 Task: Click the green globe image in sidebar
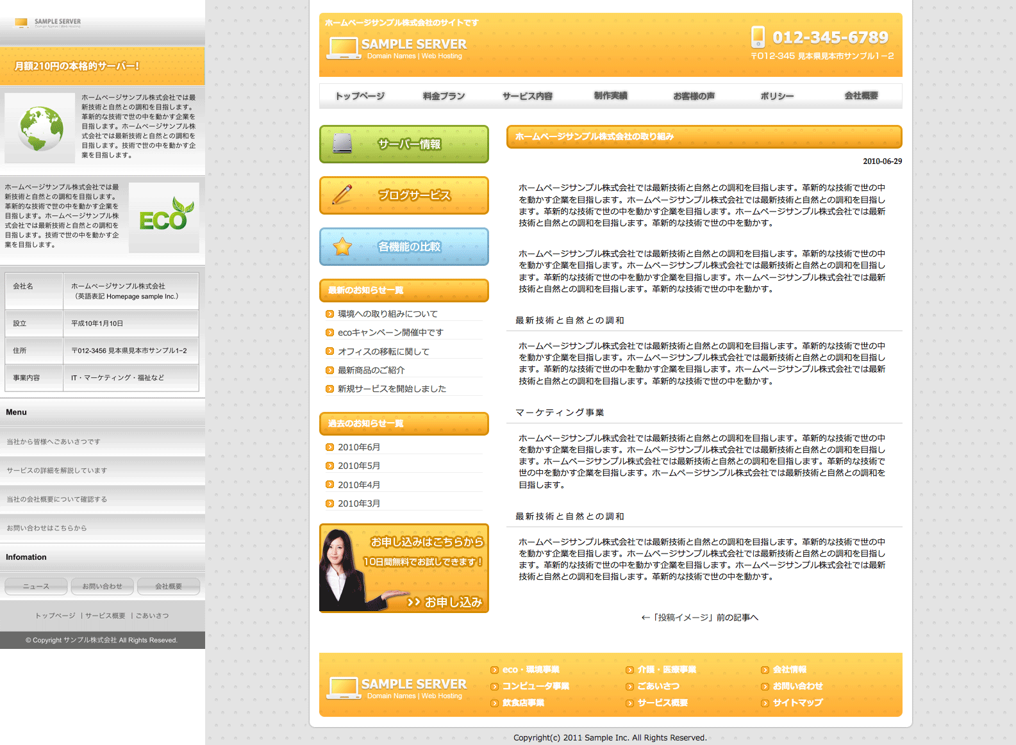(x=40, y=128)
